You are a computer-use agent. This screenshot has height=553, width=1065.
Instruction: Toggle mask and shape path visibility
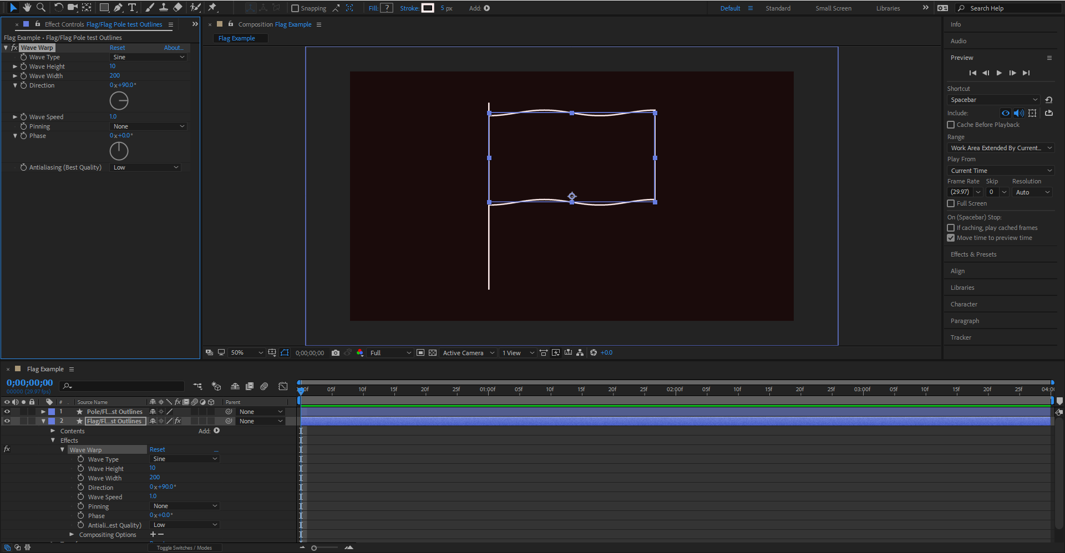[285, 353]
